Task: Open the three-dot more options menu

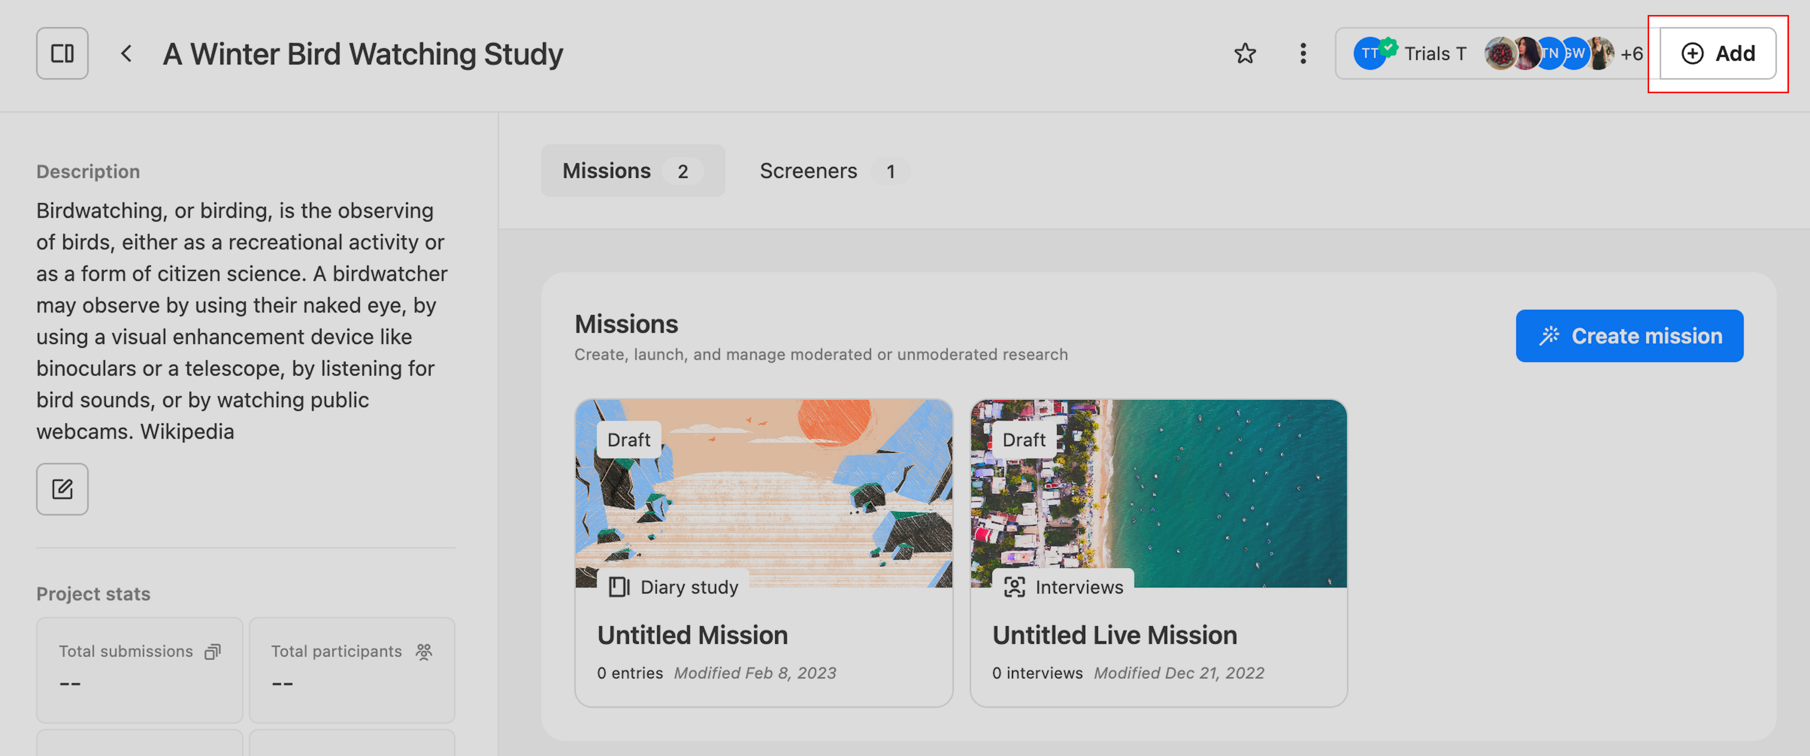Action: click(x=1303, y=53)
